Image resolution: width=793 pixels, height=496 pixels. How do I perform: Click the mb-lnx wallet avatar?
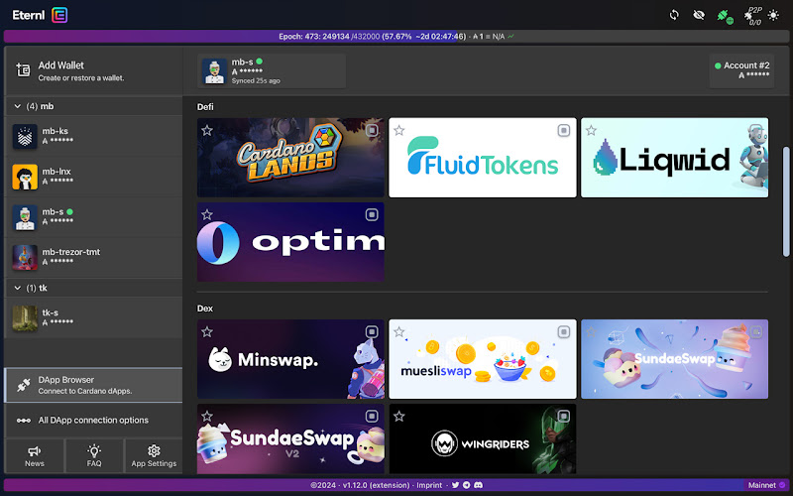pyautogui.click(x=25, y=177)
